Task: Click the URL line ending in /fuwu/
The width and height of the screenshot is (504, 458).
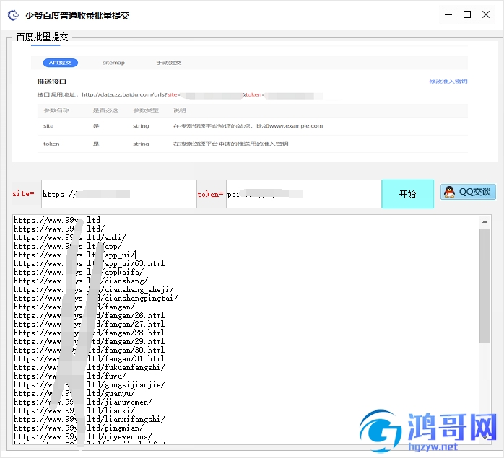Action: (70, 376)
